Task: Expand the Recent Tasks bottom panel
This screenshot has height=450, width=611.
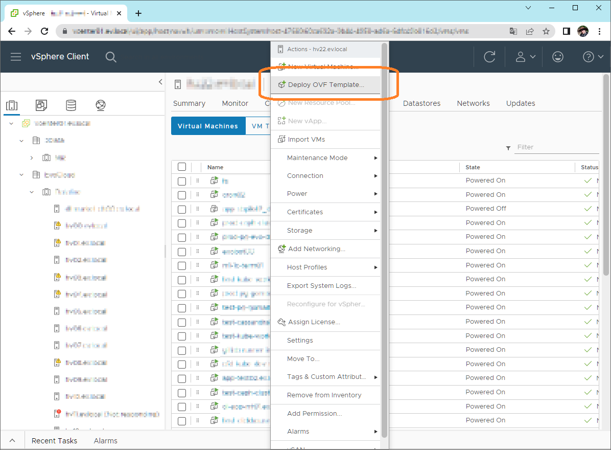Action: [12, 441]
